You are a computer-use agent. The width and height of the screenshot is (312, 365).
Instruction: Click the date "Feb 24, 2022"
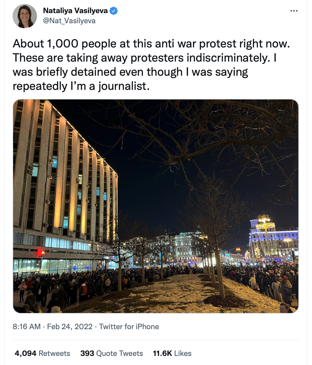click(x=70, y=327)
